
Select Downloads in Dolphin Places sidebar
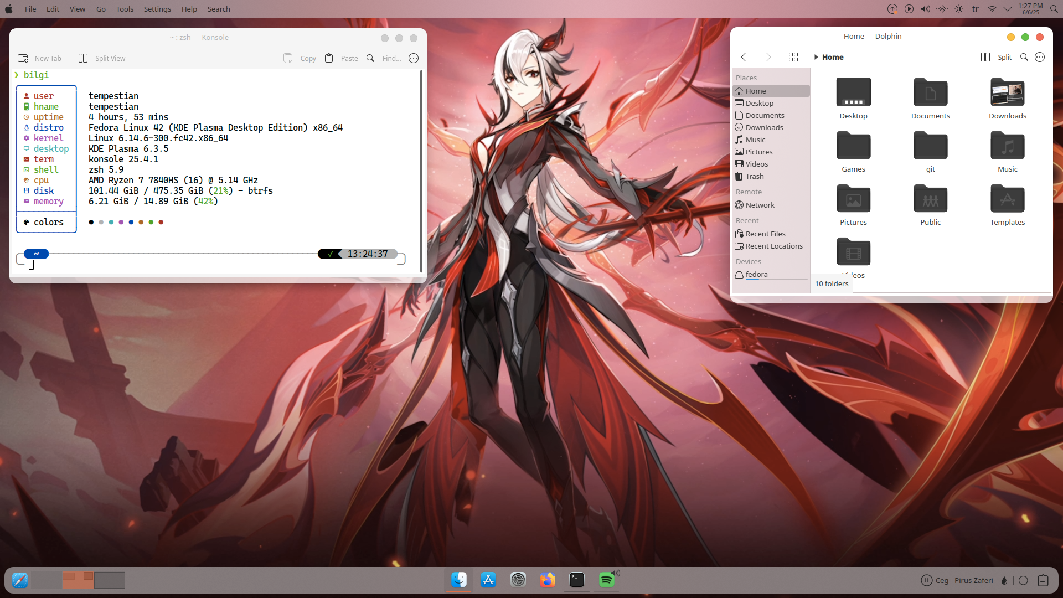tap(764, 127)
